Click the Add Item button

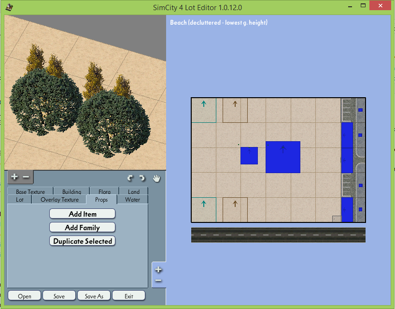[83, 214]
